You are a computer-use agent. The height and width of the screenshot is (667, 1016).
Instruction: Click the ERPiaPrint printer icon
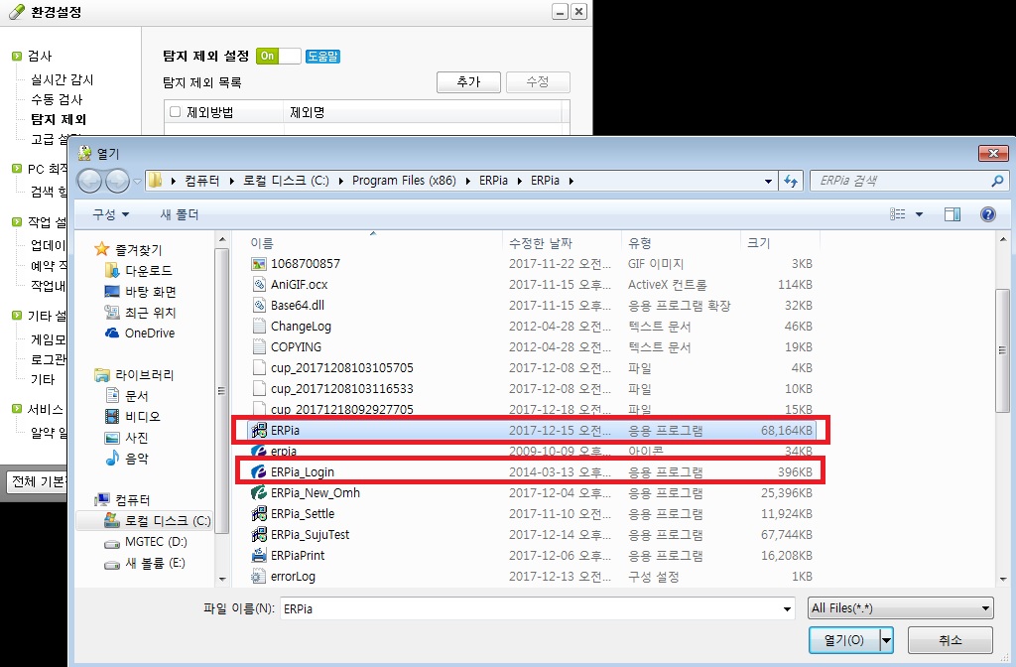259,556
